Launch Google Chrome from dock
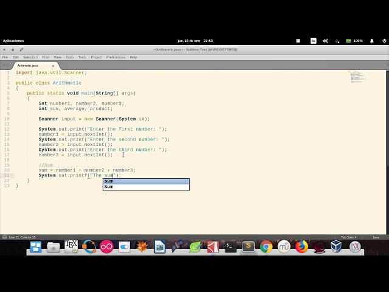This screenshot has width=389, height=292. (266, 247)
